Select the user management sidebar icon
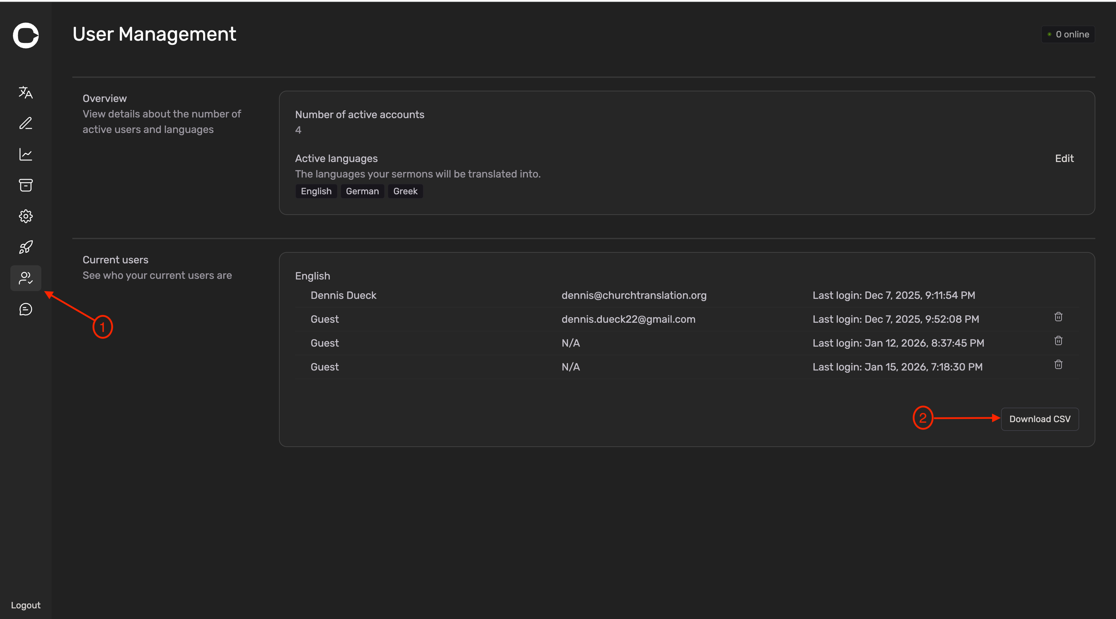The width and height of the screenshot is (1116, 619). click(26, 278)
